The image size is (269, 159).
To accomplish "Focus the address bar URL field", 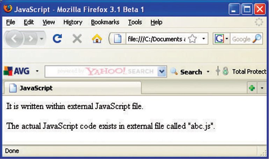I will click(157, 39).
